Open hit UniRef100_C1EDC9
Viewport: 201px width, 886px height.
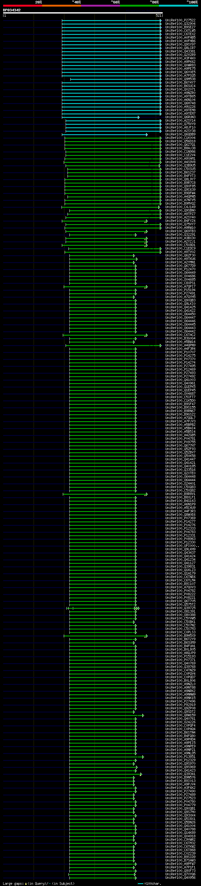180,248
